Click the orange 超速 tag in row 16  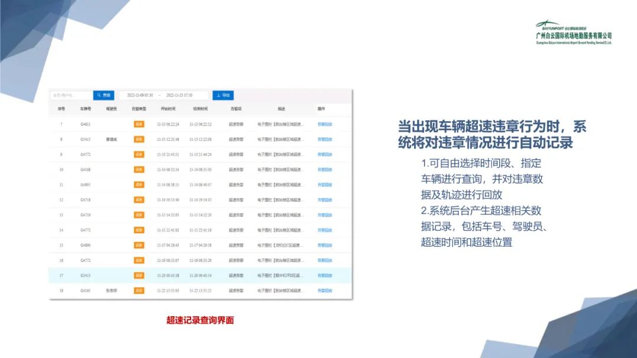click(x=139, y=260)
